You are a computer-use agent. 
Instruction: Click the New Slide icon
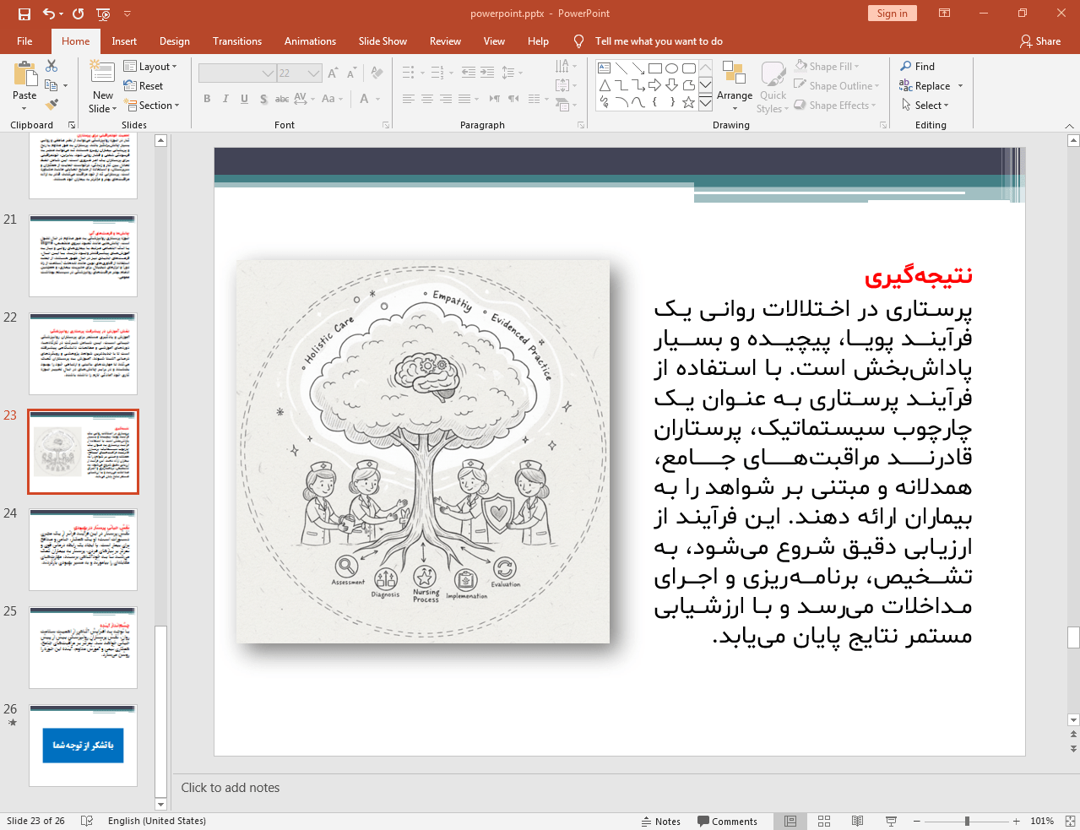102,73
